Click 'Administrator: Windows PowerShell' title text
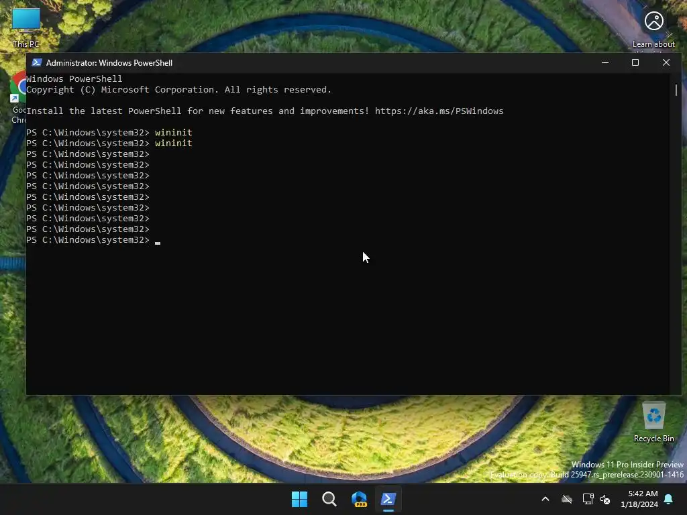 (109, 62)
